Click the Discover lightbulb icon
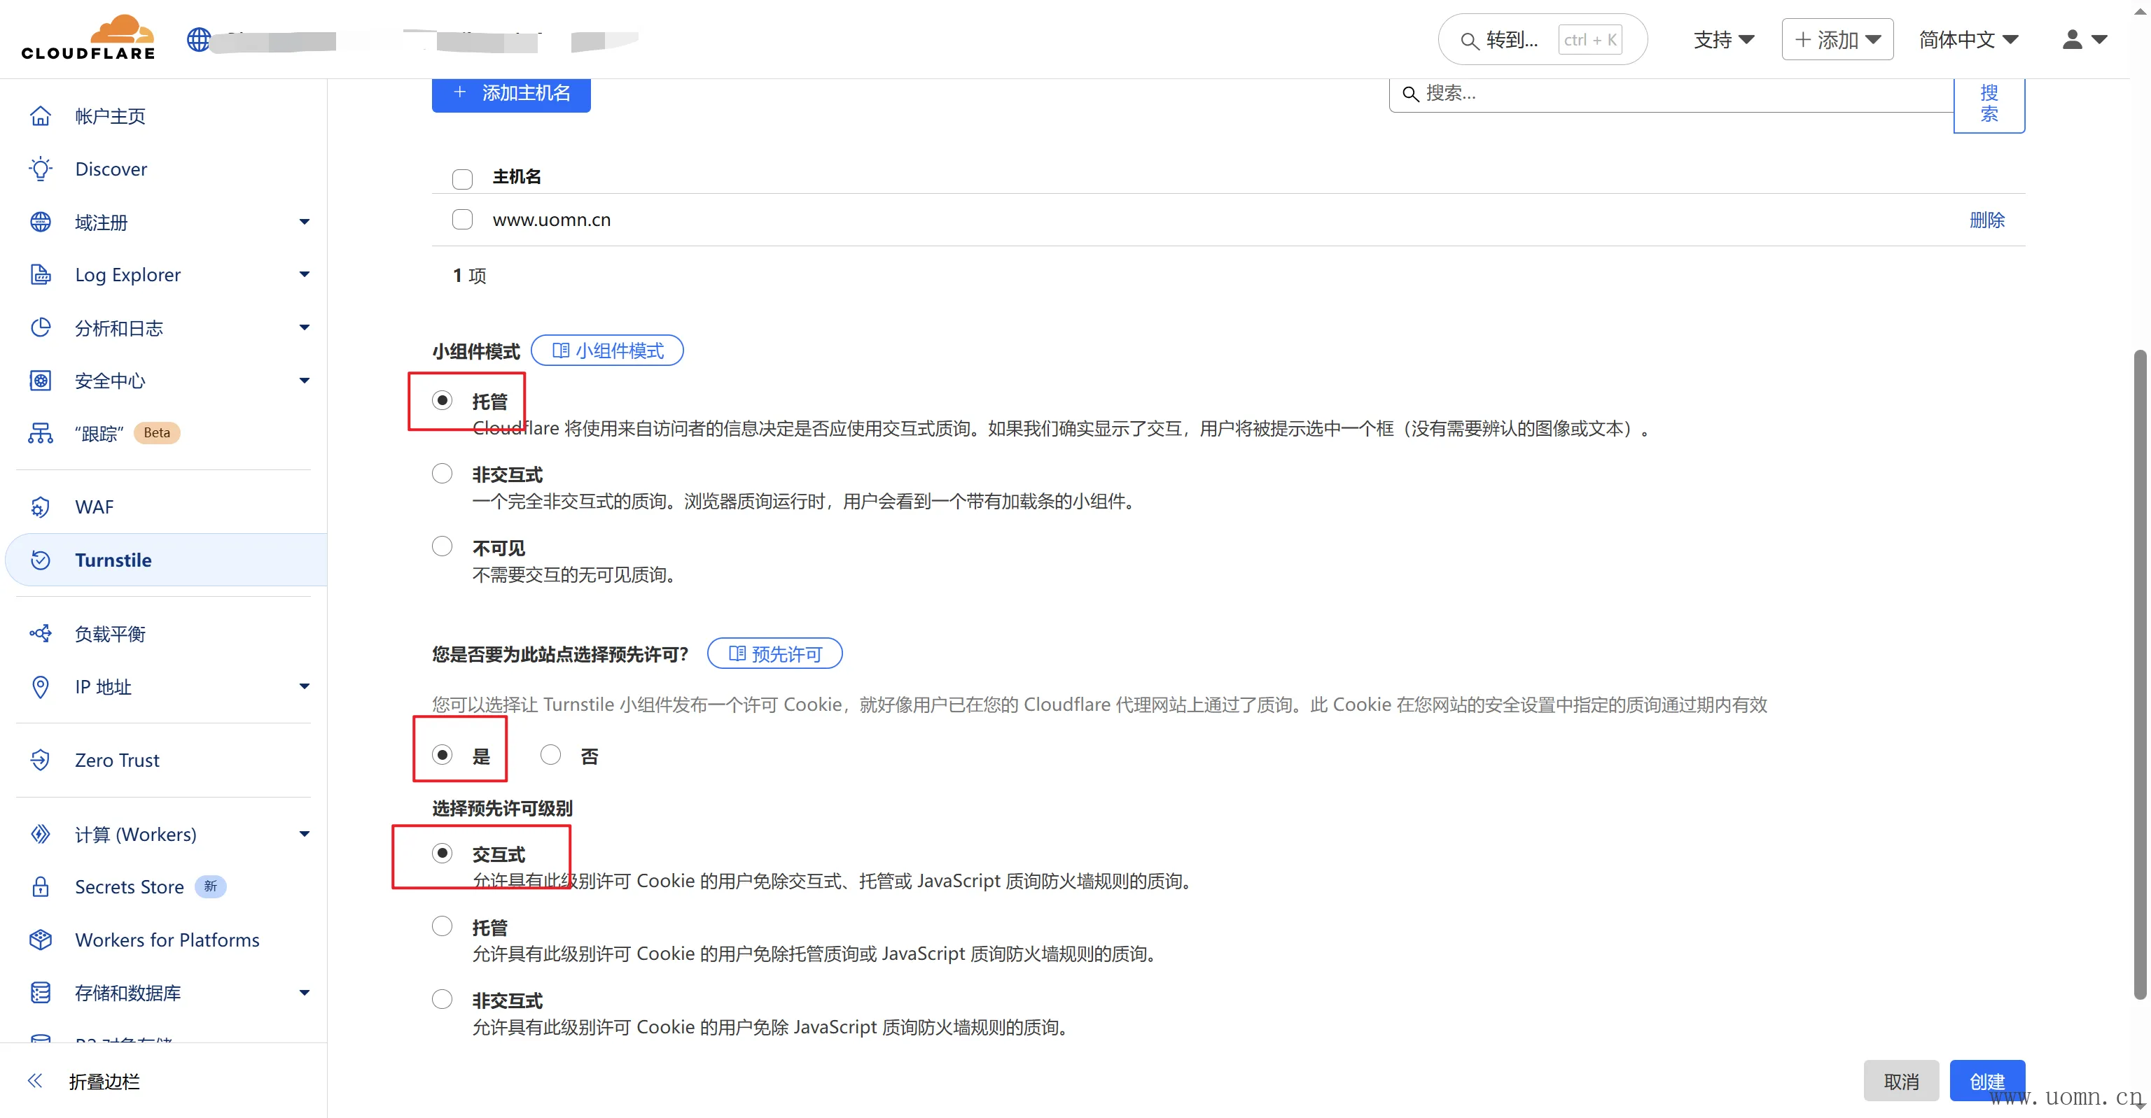Screen dimensions: 2151x1118 coord(40,169)
